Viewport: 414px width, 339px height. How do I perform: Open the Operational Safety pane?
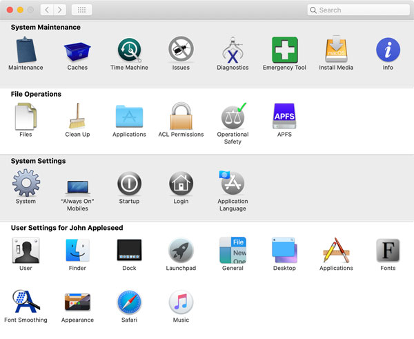tap(233, 116)
